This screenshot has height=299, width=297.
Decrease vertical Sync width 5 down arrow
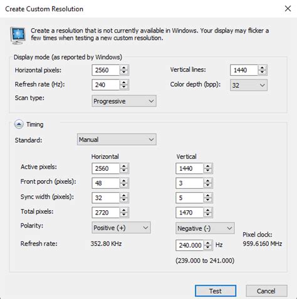pyautogui.click(x=208, y=200)
